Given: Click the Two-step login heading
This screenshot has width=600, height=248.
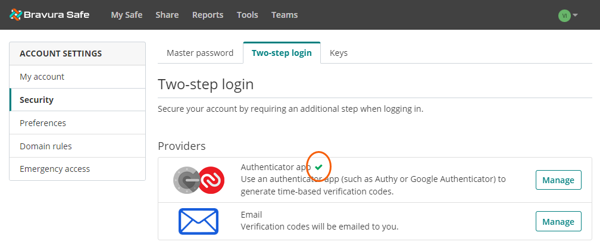Looking at the screenshot, I should click(x=206, y=84).
